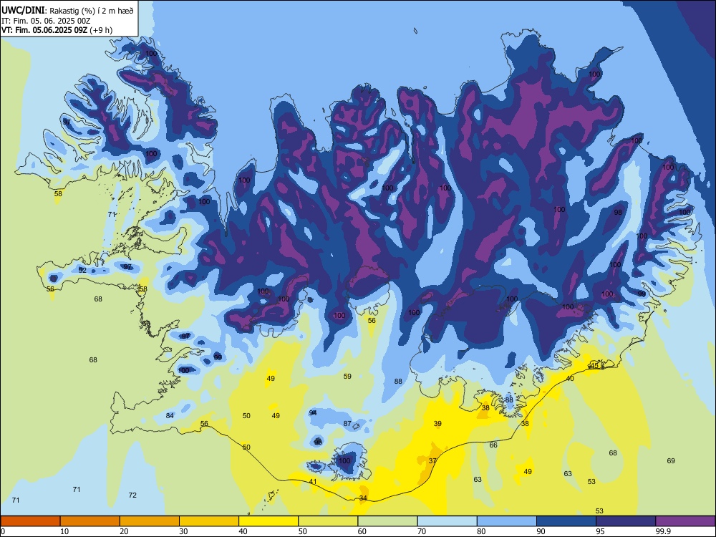The height and width of the screenshot is (537, 716).
Task: Click the '20' legend tick label
Action: tap(124, 531)
